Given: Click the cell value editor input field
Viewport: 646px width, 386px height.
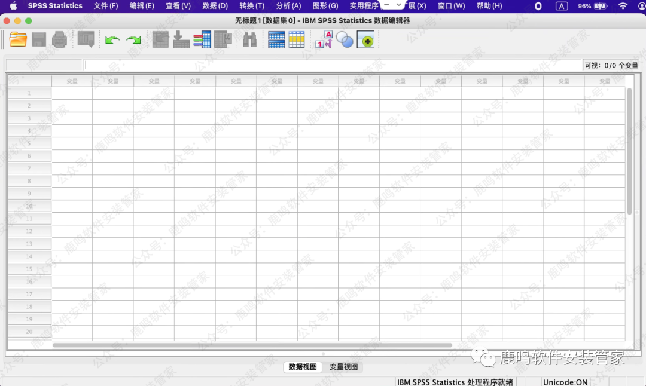Looking at the screenshot, I should (x=332, y=65).
